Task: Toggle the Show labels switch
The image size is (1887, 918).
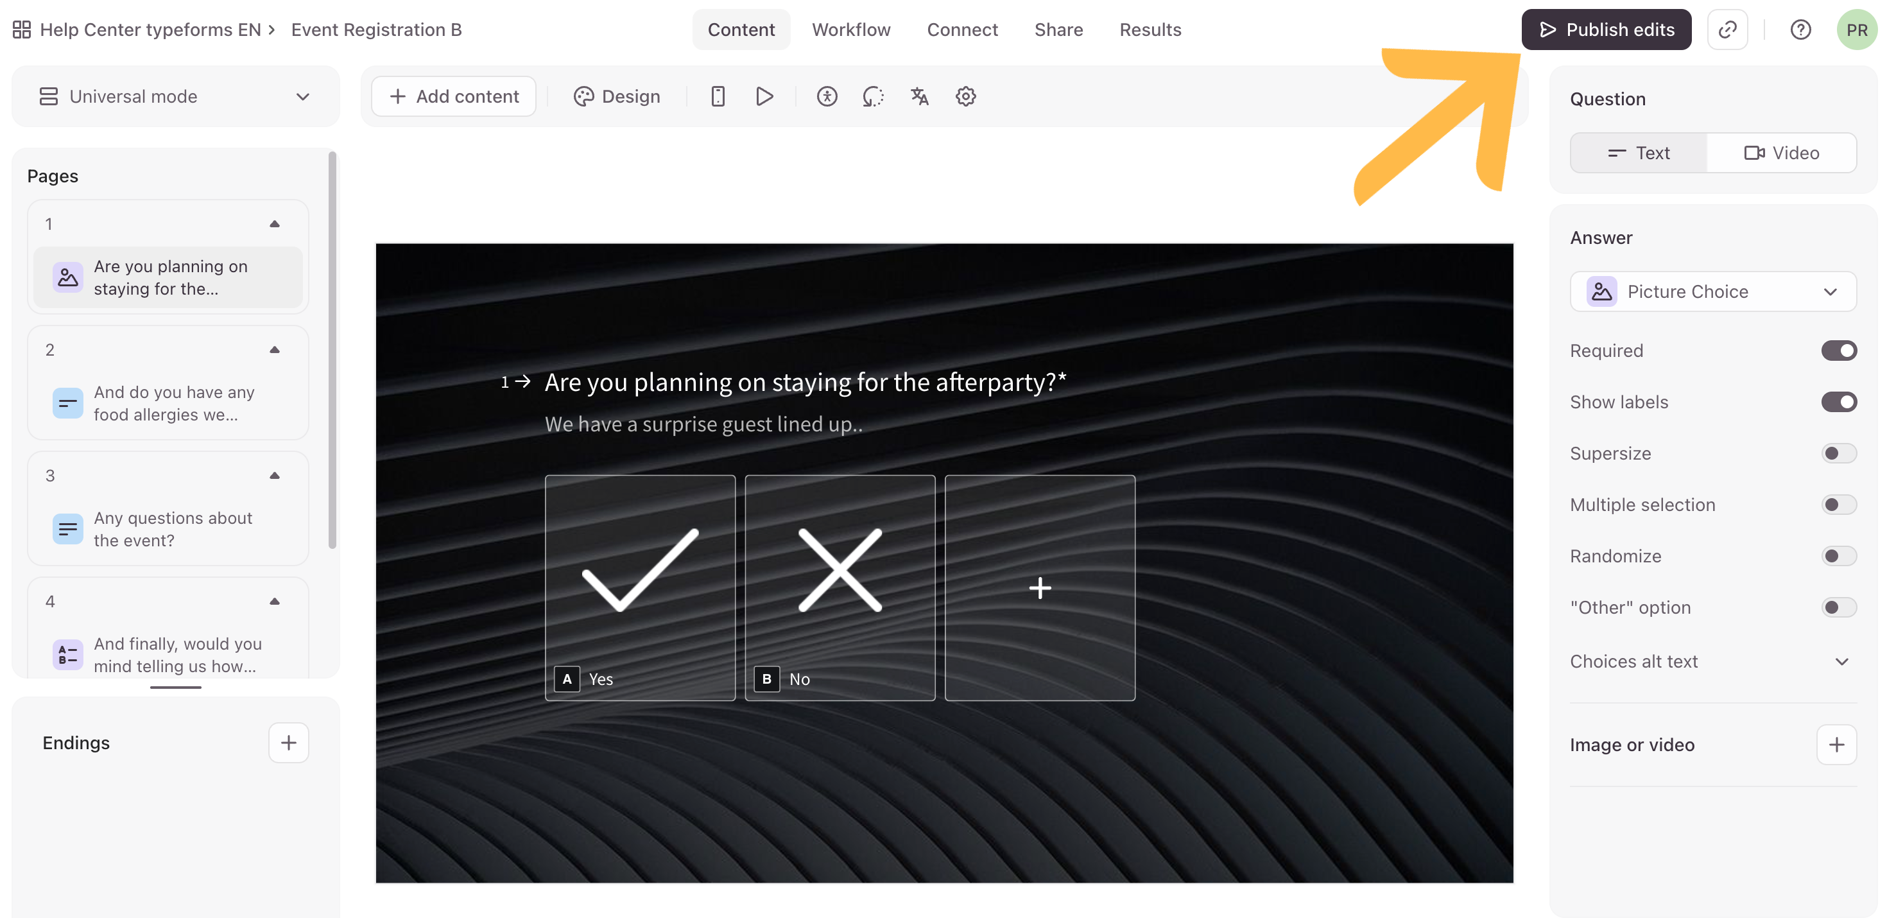Action: (1839, 403)
